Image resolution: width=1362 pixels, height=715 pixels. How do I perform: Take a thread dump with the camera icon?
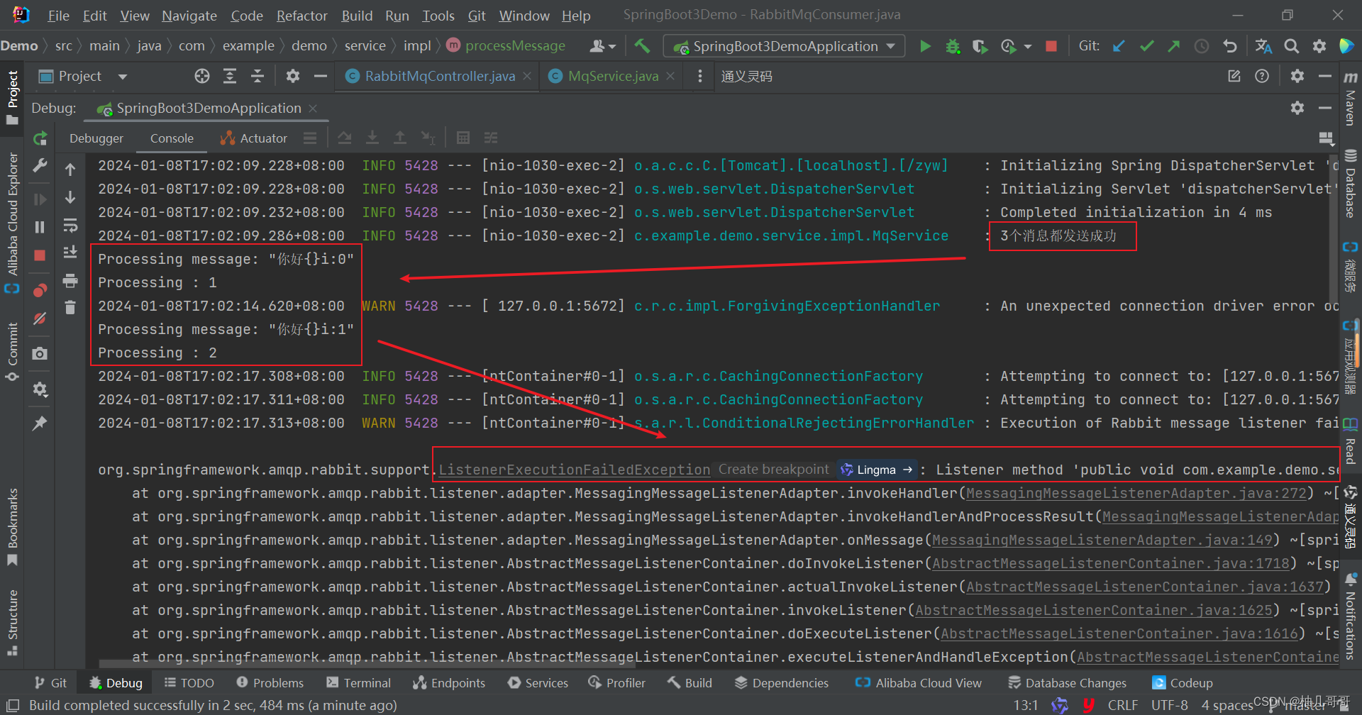(x=40, y=353)
